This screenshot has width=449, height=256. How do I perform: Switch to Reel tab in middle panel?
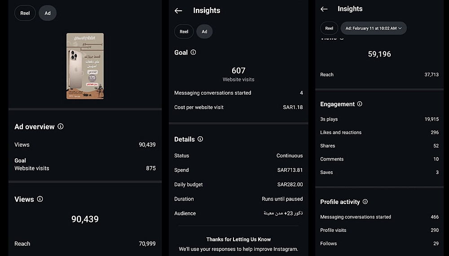point(184,31)
